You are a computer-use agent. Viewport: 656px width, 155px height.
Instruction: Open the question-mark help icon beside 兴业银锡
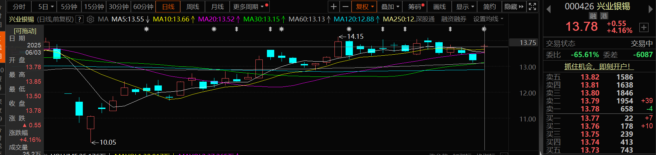click(80, 19)
